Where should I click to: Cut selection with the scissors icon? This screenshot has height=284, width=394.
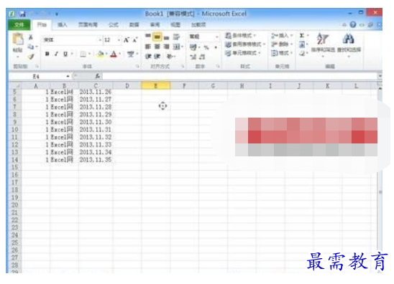click(x=31, y=37)
